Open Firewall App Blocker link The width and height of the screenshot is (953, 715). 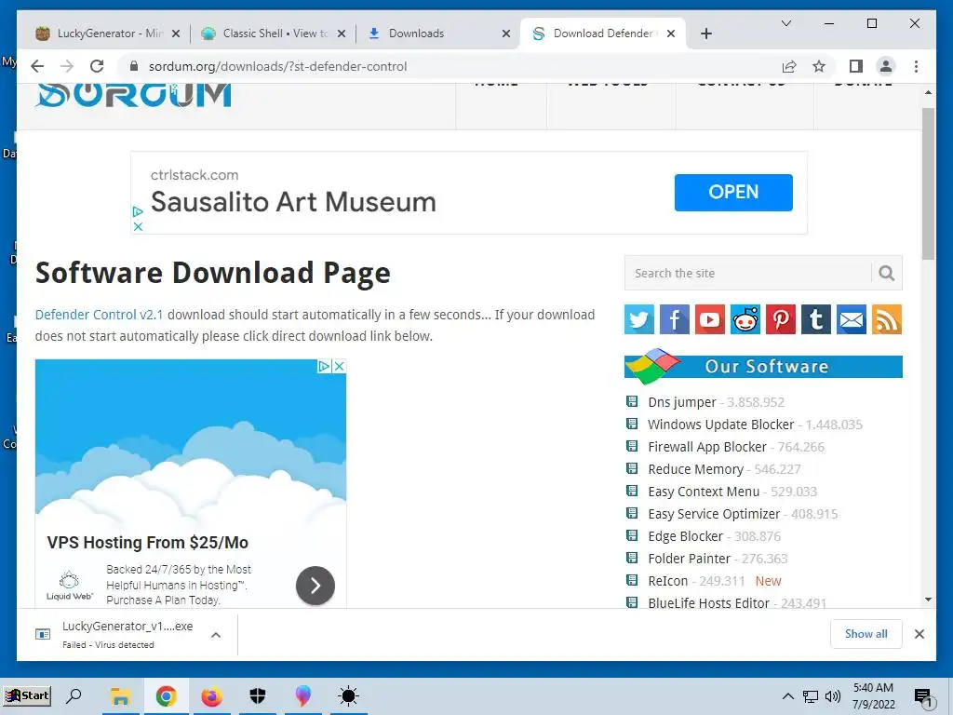[x=707, y=447]
